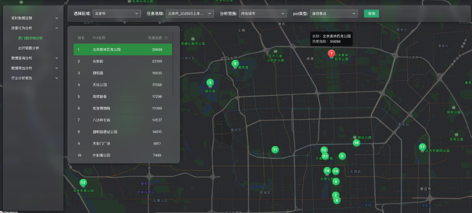Click the 百望山森林公园 park icon on map
The width and height of the screenshot is (472, 213).
[x=193, y=39]
